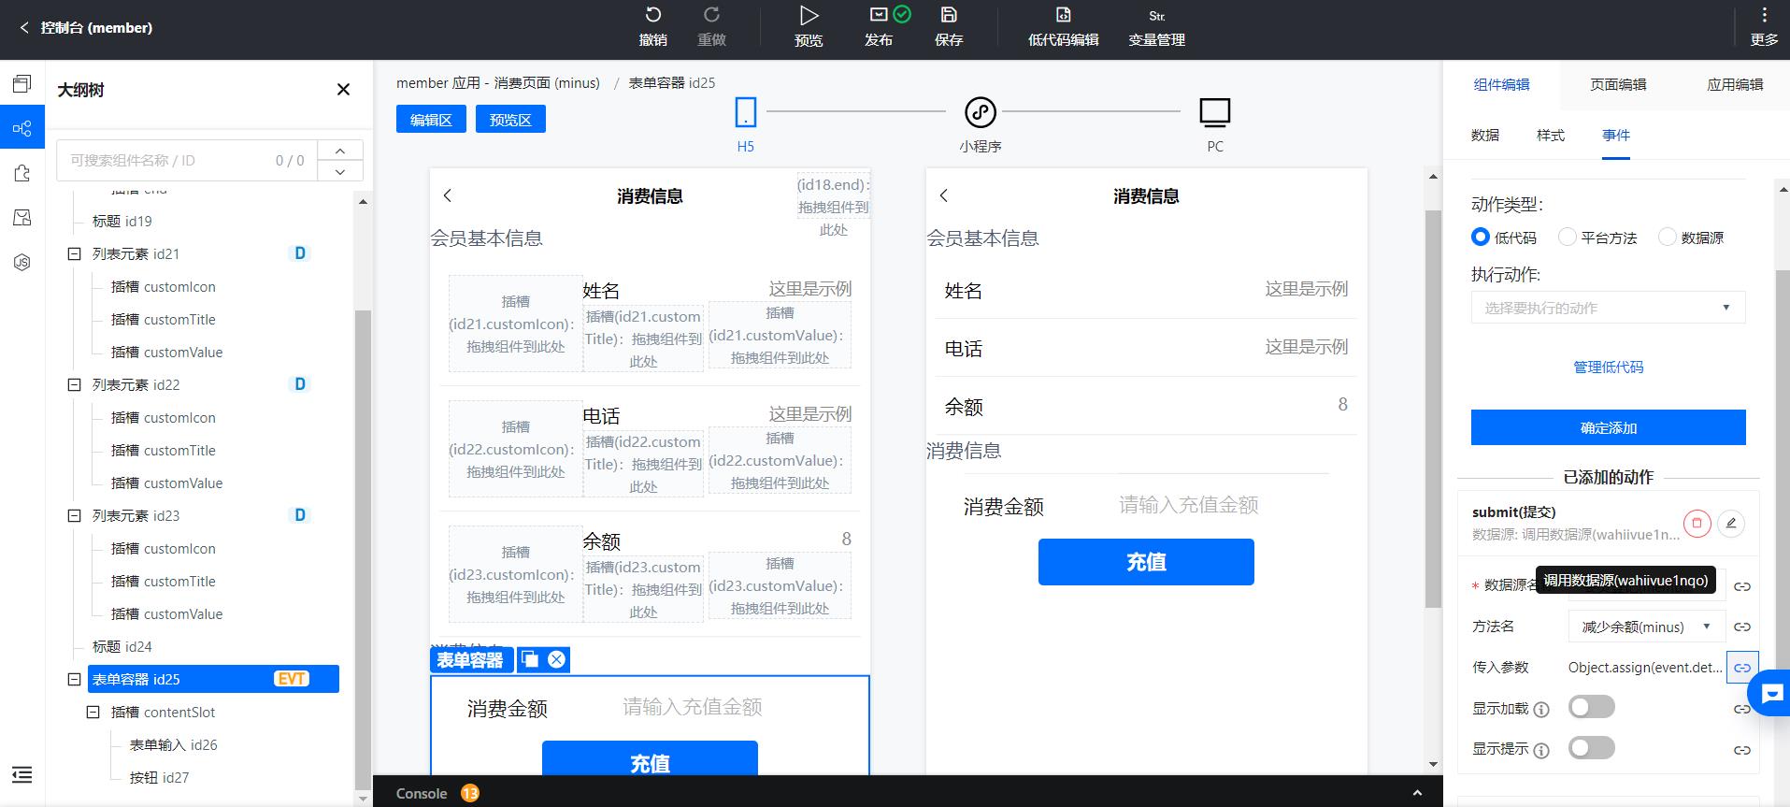1790x807 pixels.
Task: Switch to H5 device view
Action: [745, 124]
